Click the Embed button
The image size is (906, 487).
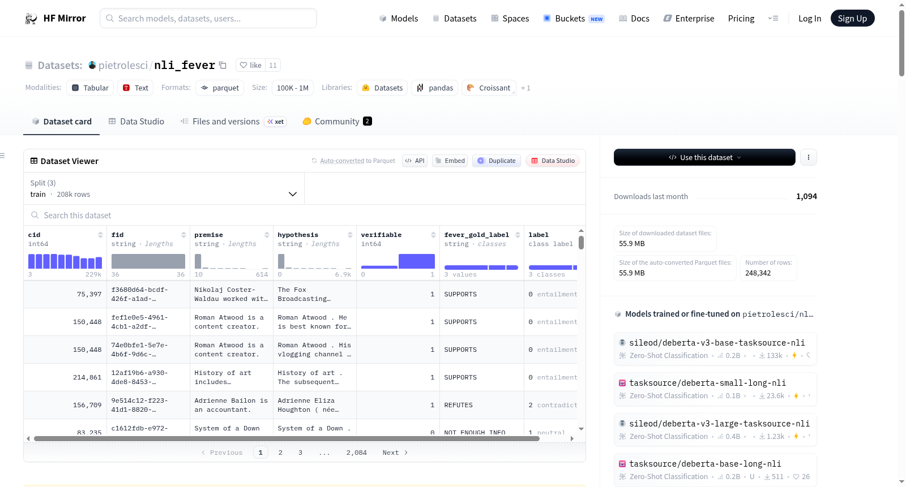450,161
